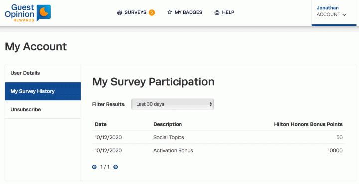
Task: Click the lifebuoy icon beside Help
Action: click(217, 13)
